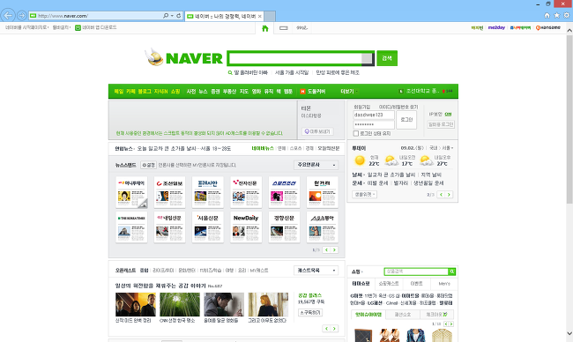Click the Naver app download icon
Image resolution: width=573 pixels, height=342 pixels.
(x=78, y=28)
